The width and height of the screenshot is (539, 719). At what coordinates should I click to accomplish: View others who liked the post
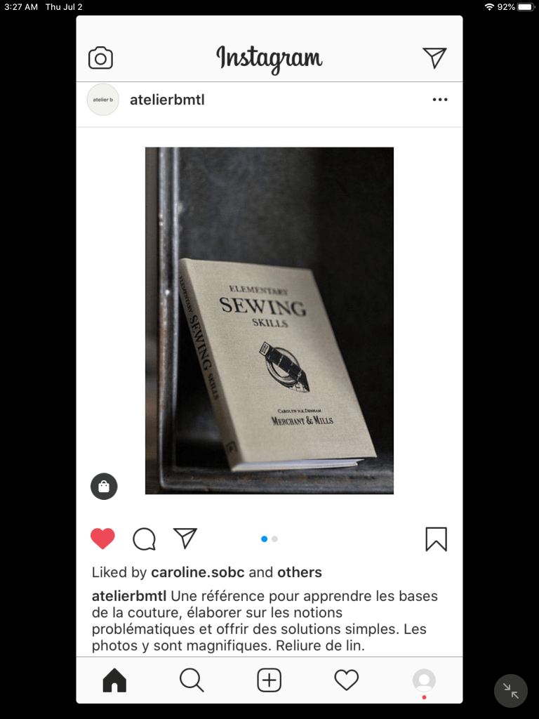tap(299, 572)
